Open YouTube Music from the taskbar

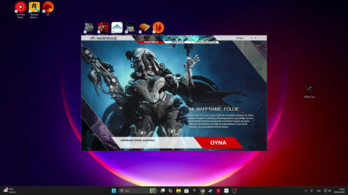[x=218, y=191]
